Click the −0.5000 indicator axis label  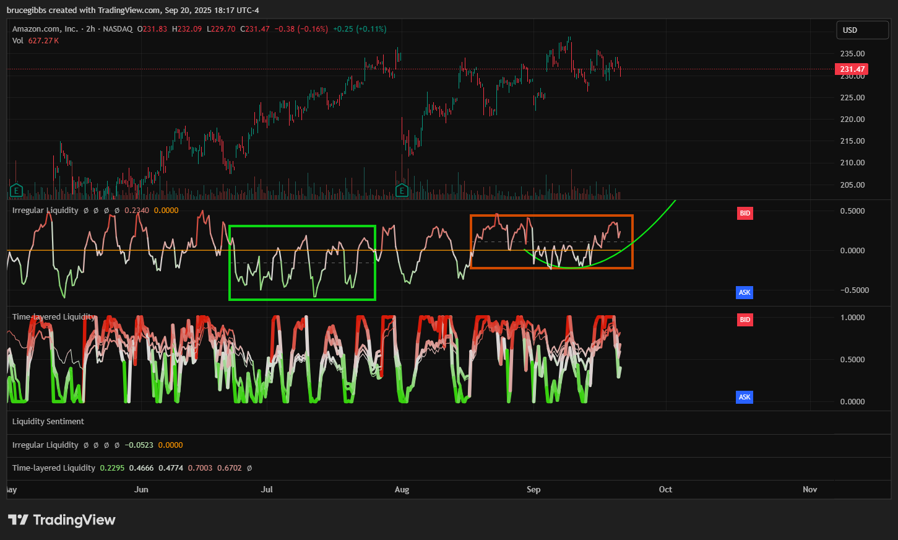point(854,290)
